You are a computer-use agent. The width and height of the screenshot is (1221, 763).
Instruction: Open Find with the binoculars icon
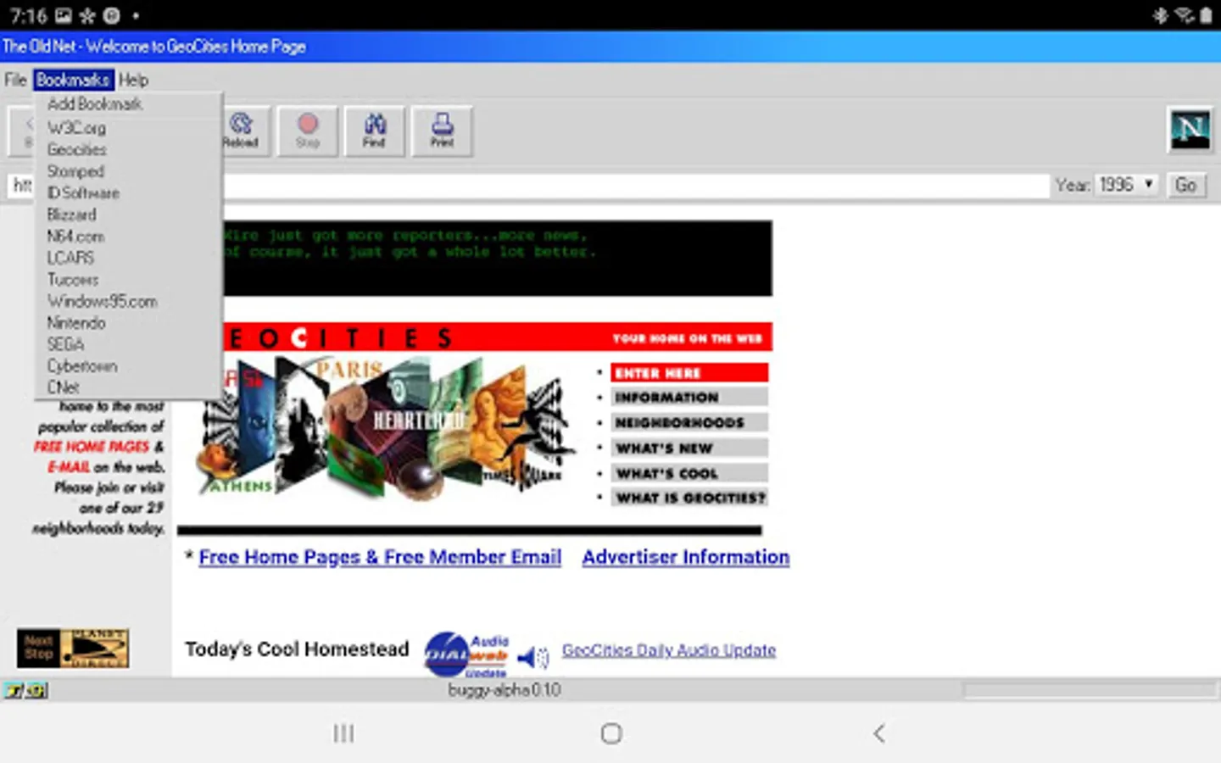[x=375, y=131]
